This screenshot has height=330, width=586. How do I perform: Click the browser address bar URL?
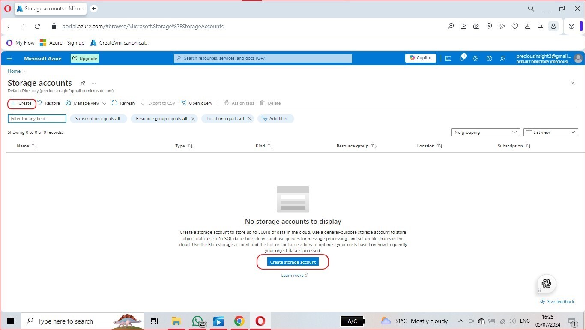pos(143,26)
